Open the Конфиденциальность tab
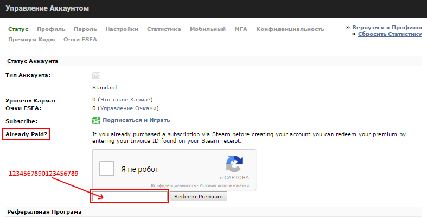427x218 pixels. pos(290,29)
